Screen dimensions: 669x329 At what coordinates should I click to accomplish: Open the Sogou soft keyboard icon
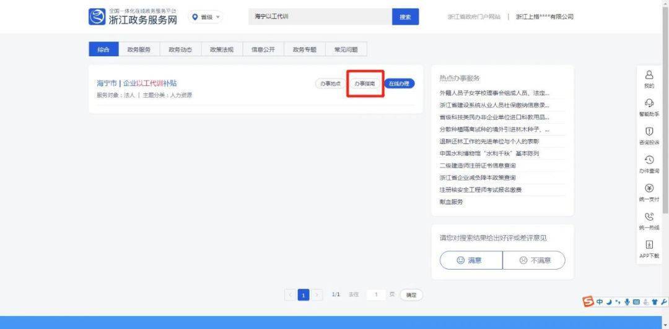636,302
